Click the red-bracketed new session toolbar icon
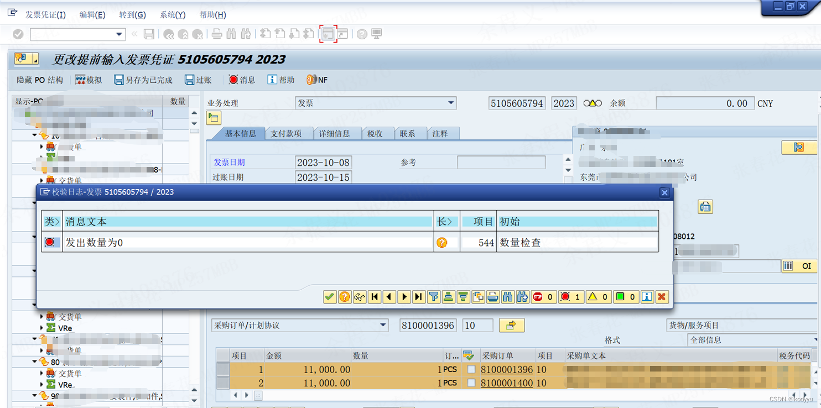The image size is (821, 408). click(328, 34)
